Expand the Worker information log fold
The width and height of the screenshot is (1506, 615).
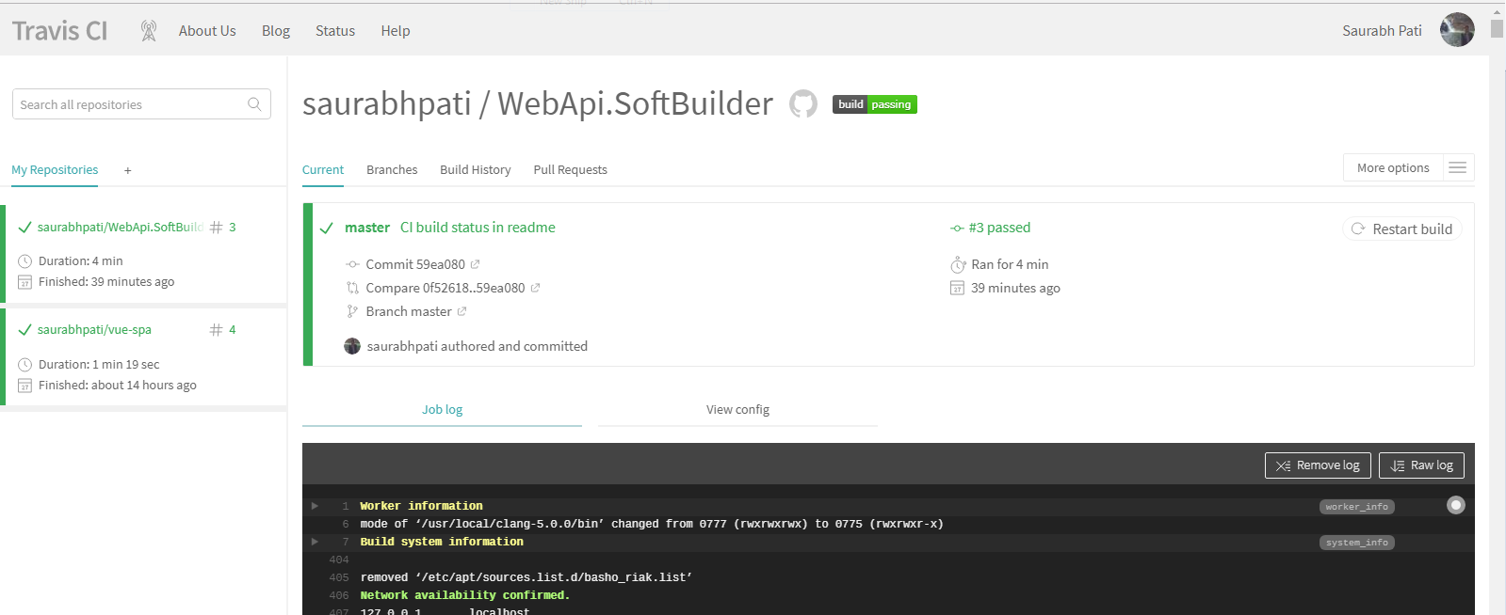coord(316,506)
